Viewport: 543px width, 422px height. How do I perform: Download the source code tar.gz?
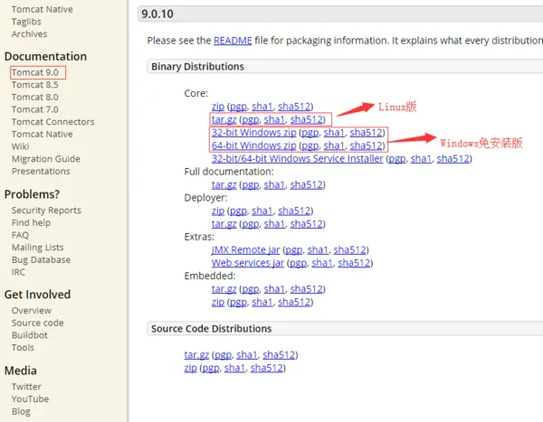pos(196,355)
